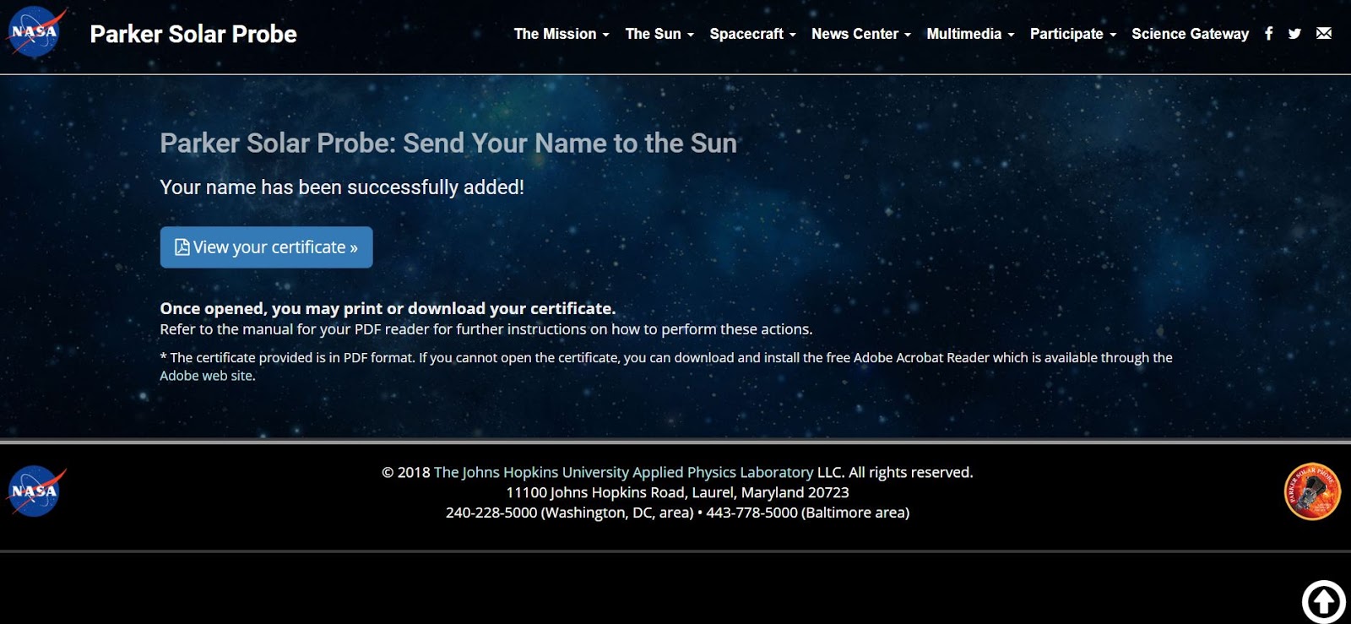The width and height of the screenshot is (1351, 624).
Task: Expand The Sun dropdown menu
Action: pos(659,34)
